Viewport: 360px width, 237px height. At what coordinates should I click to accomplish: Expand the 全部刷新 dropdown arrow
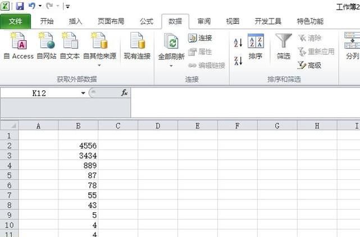tap(171, 66)
